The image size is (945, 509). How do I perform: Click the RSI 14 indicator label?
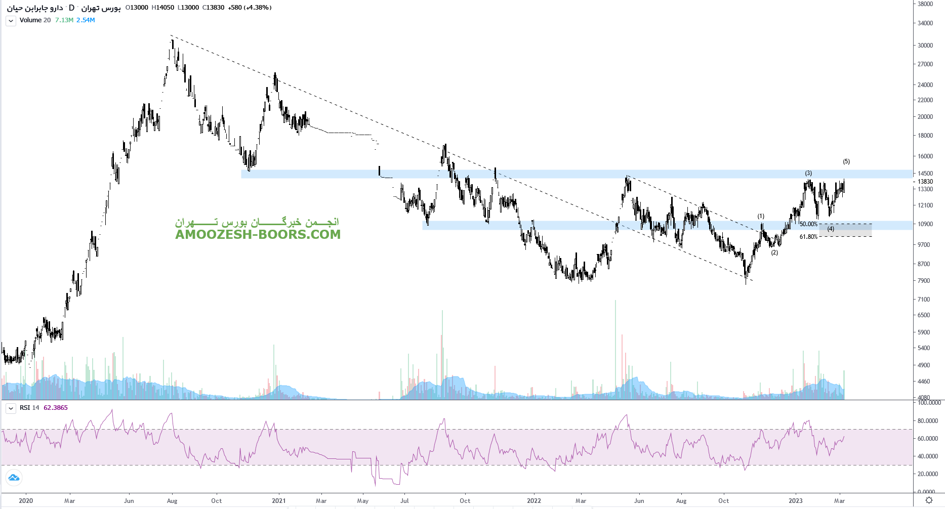[x=29, y=408]
